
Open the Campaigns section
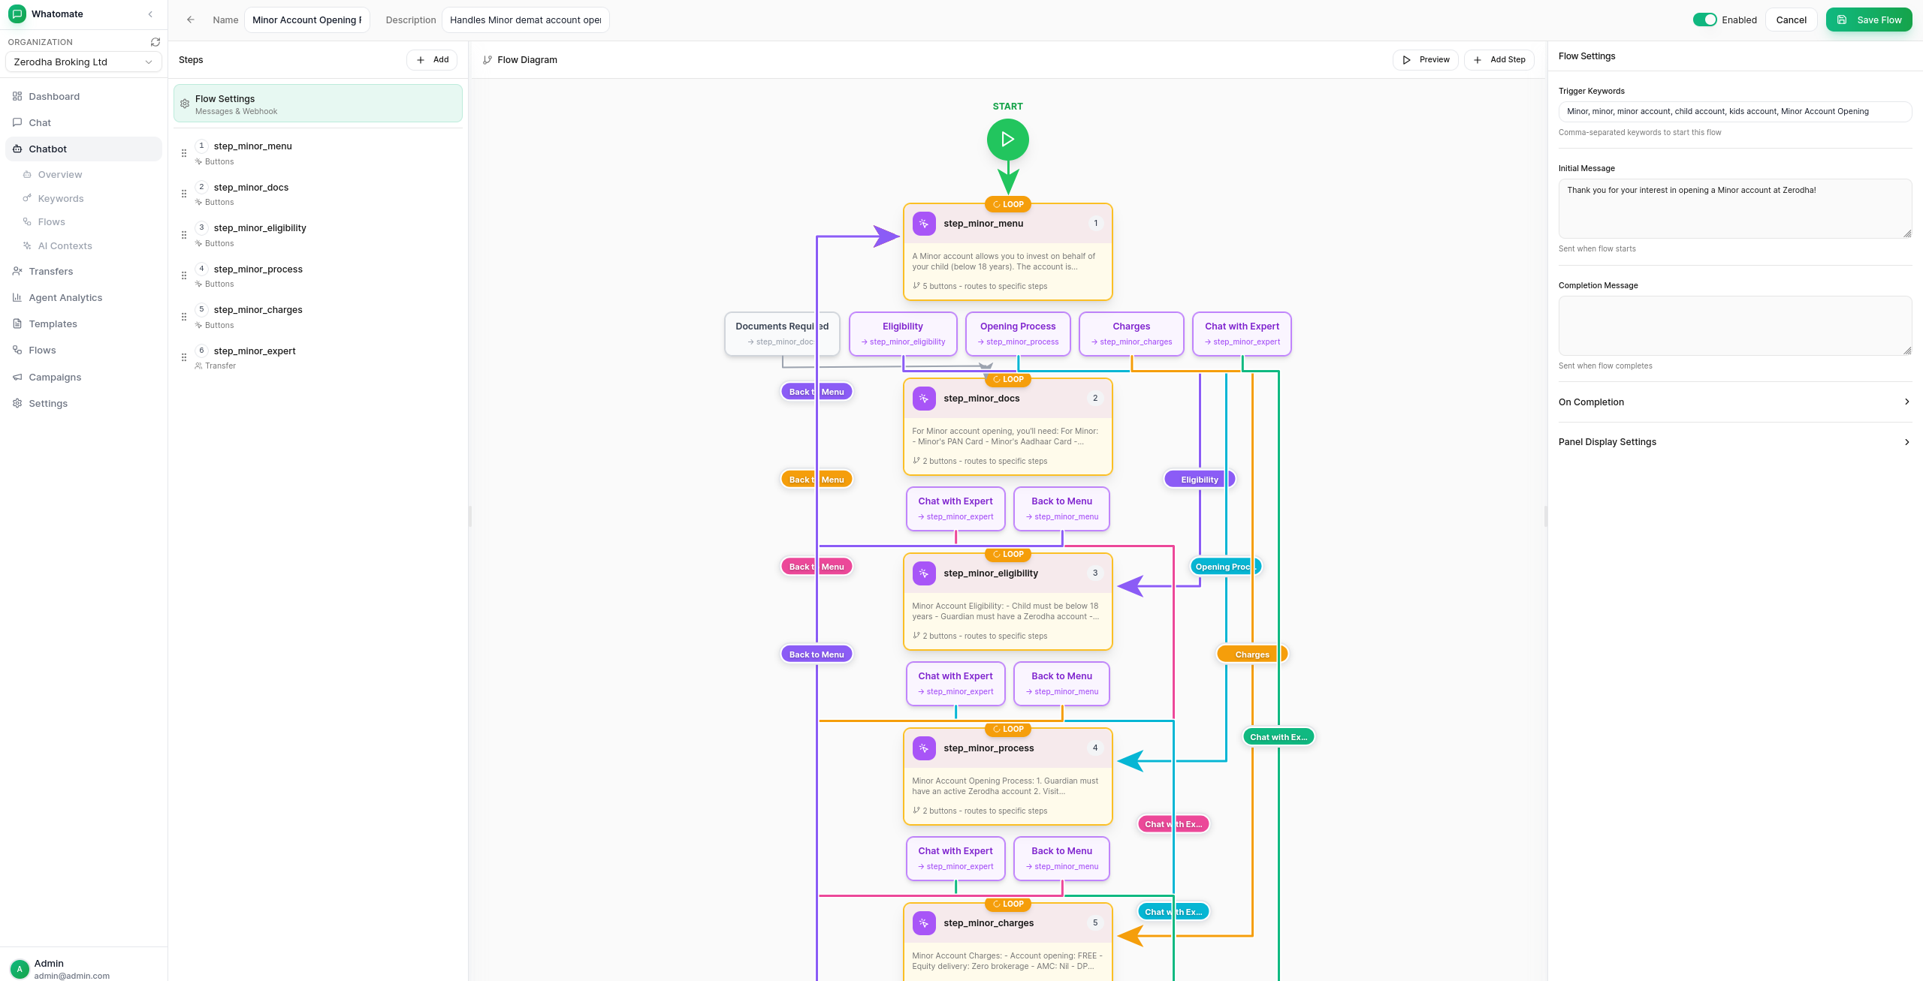click(55, 377)
